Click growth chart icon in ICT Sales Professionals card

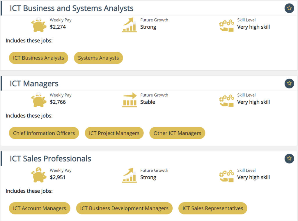pyautogui.click(x=130, y=175)
